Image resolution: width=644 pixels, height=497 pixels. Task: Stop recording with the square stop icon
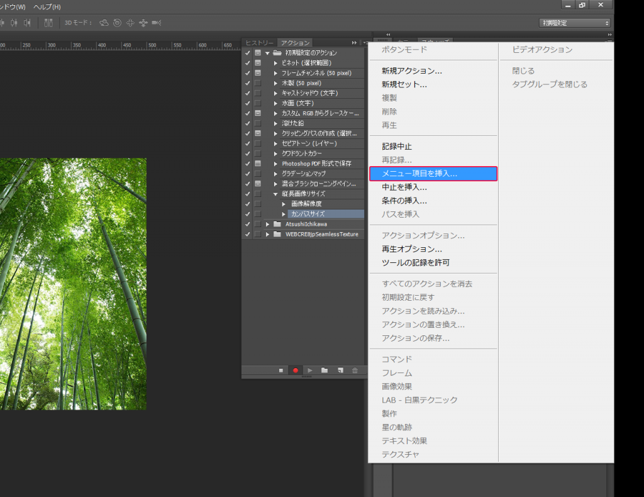click(x=281, y=371)
